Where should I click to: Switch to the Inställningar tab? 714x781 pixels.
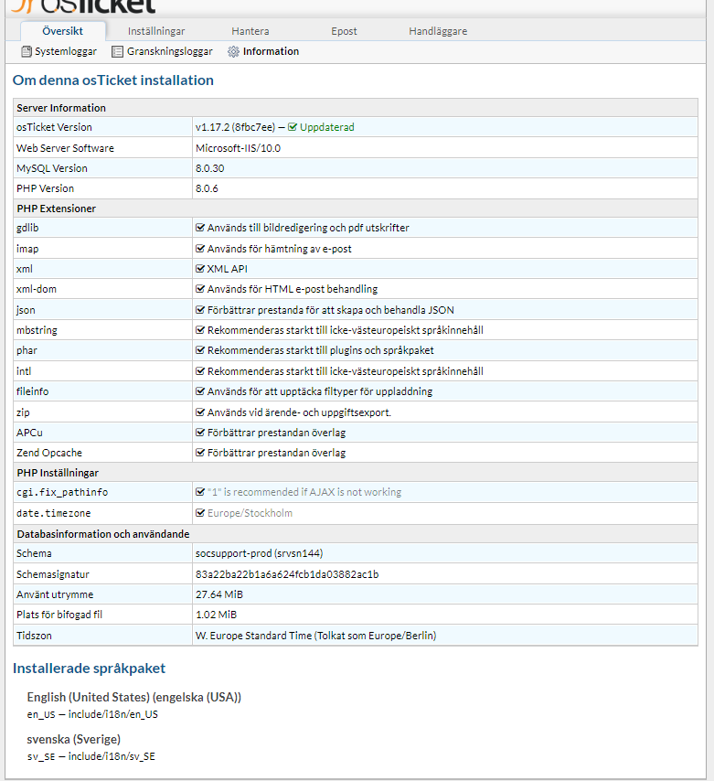tap(155, 30)
